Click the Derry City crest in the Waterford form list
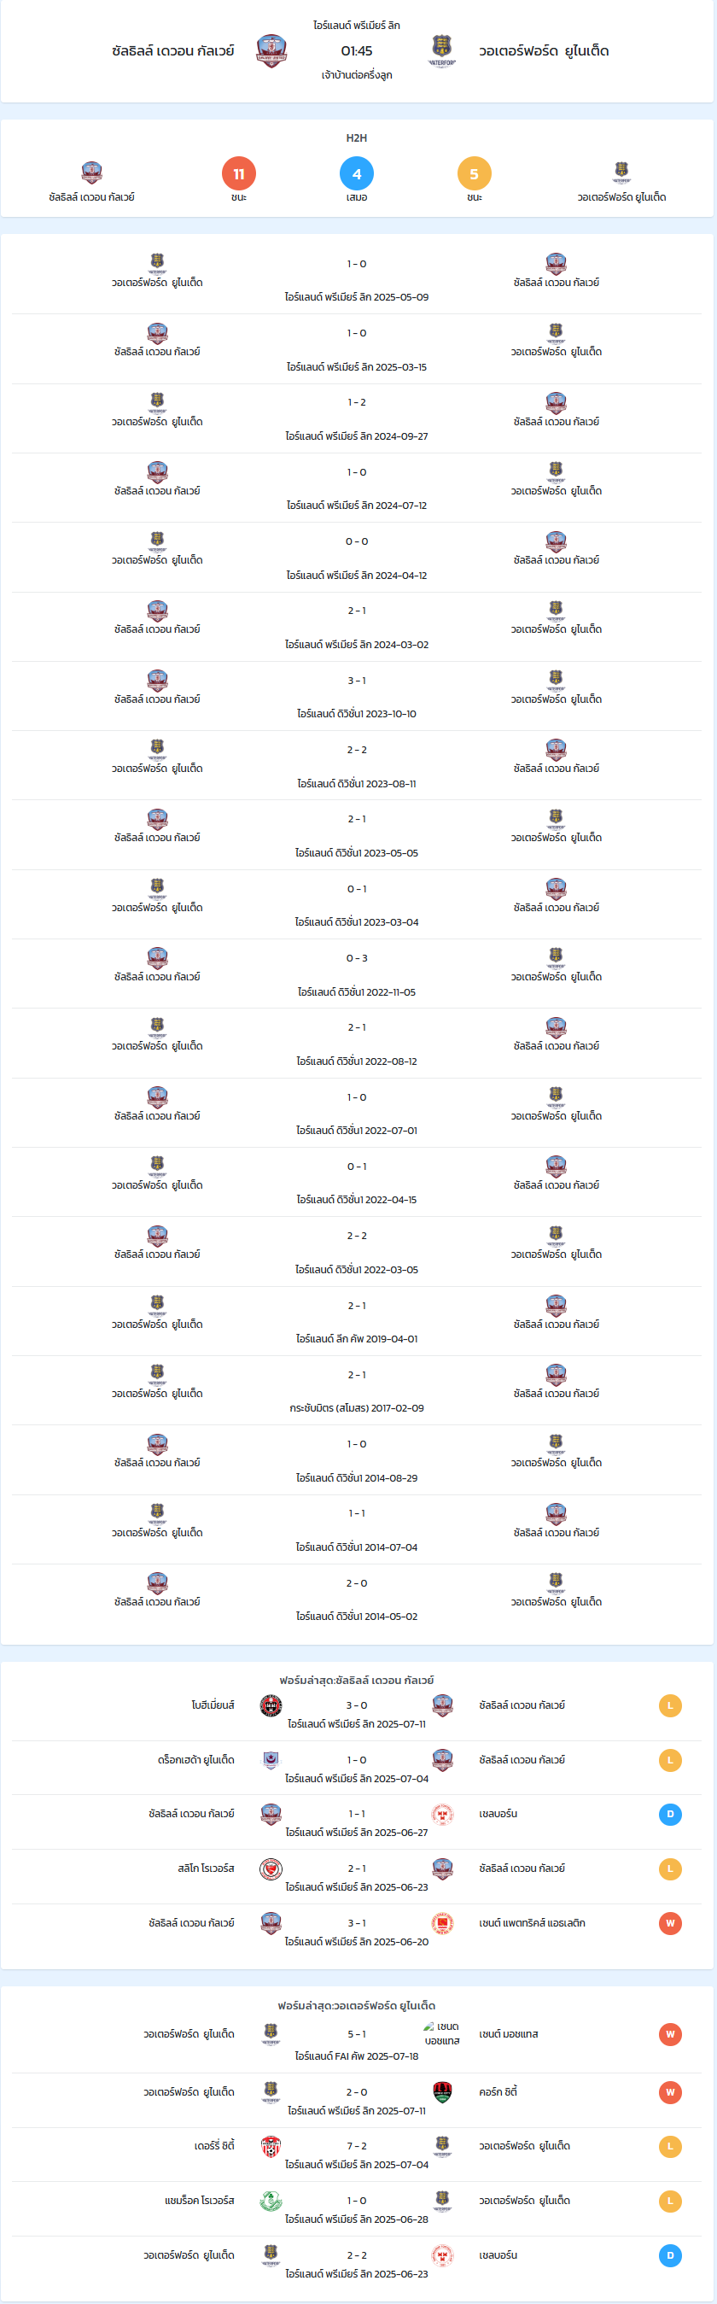This screenshot has width=717, height=2304. tap(271, 2146)
